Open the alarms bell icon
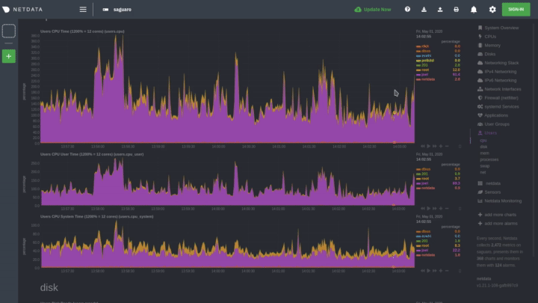538x303 pixels. pyautogui.click(x=474, y=10)
